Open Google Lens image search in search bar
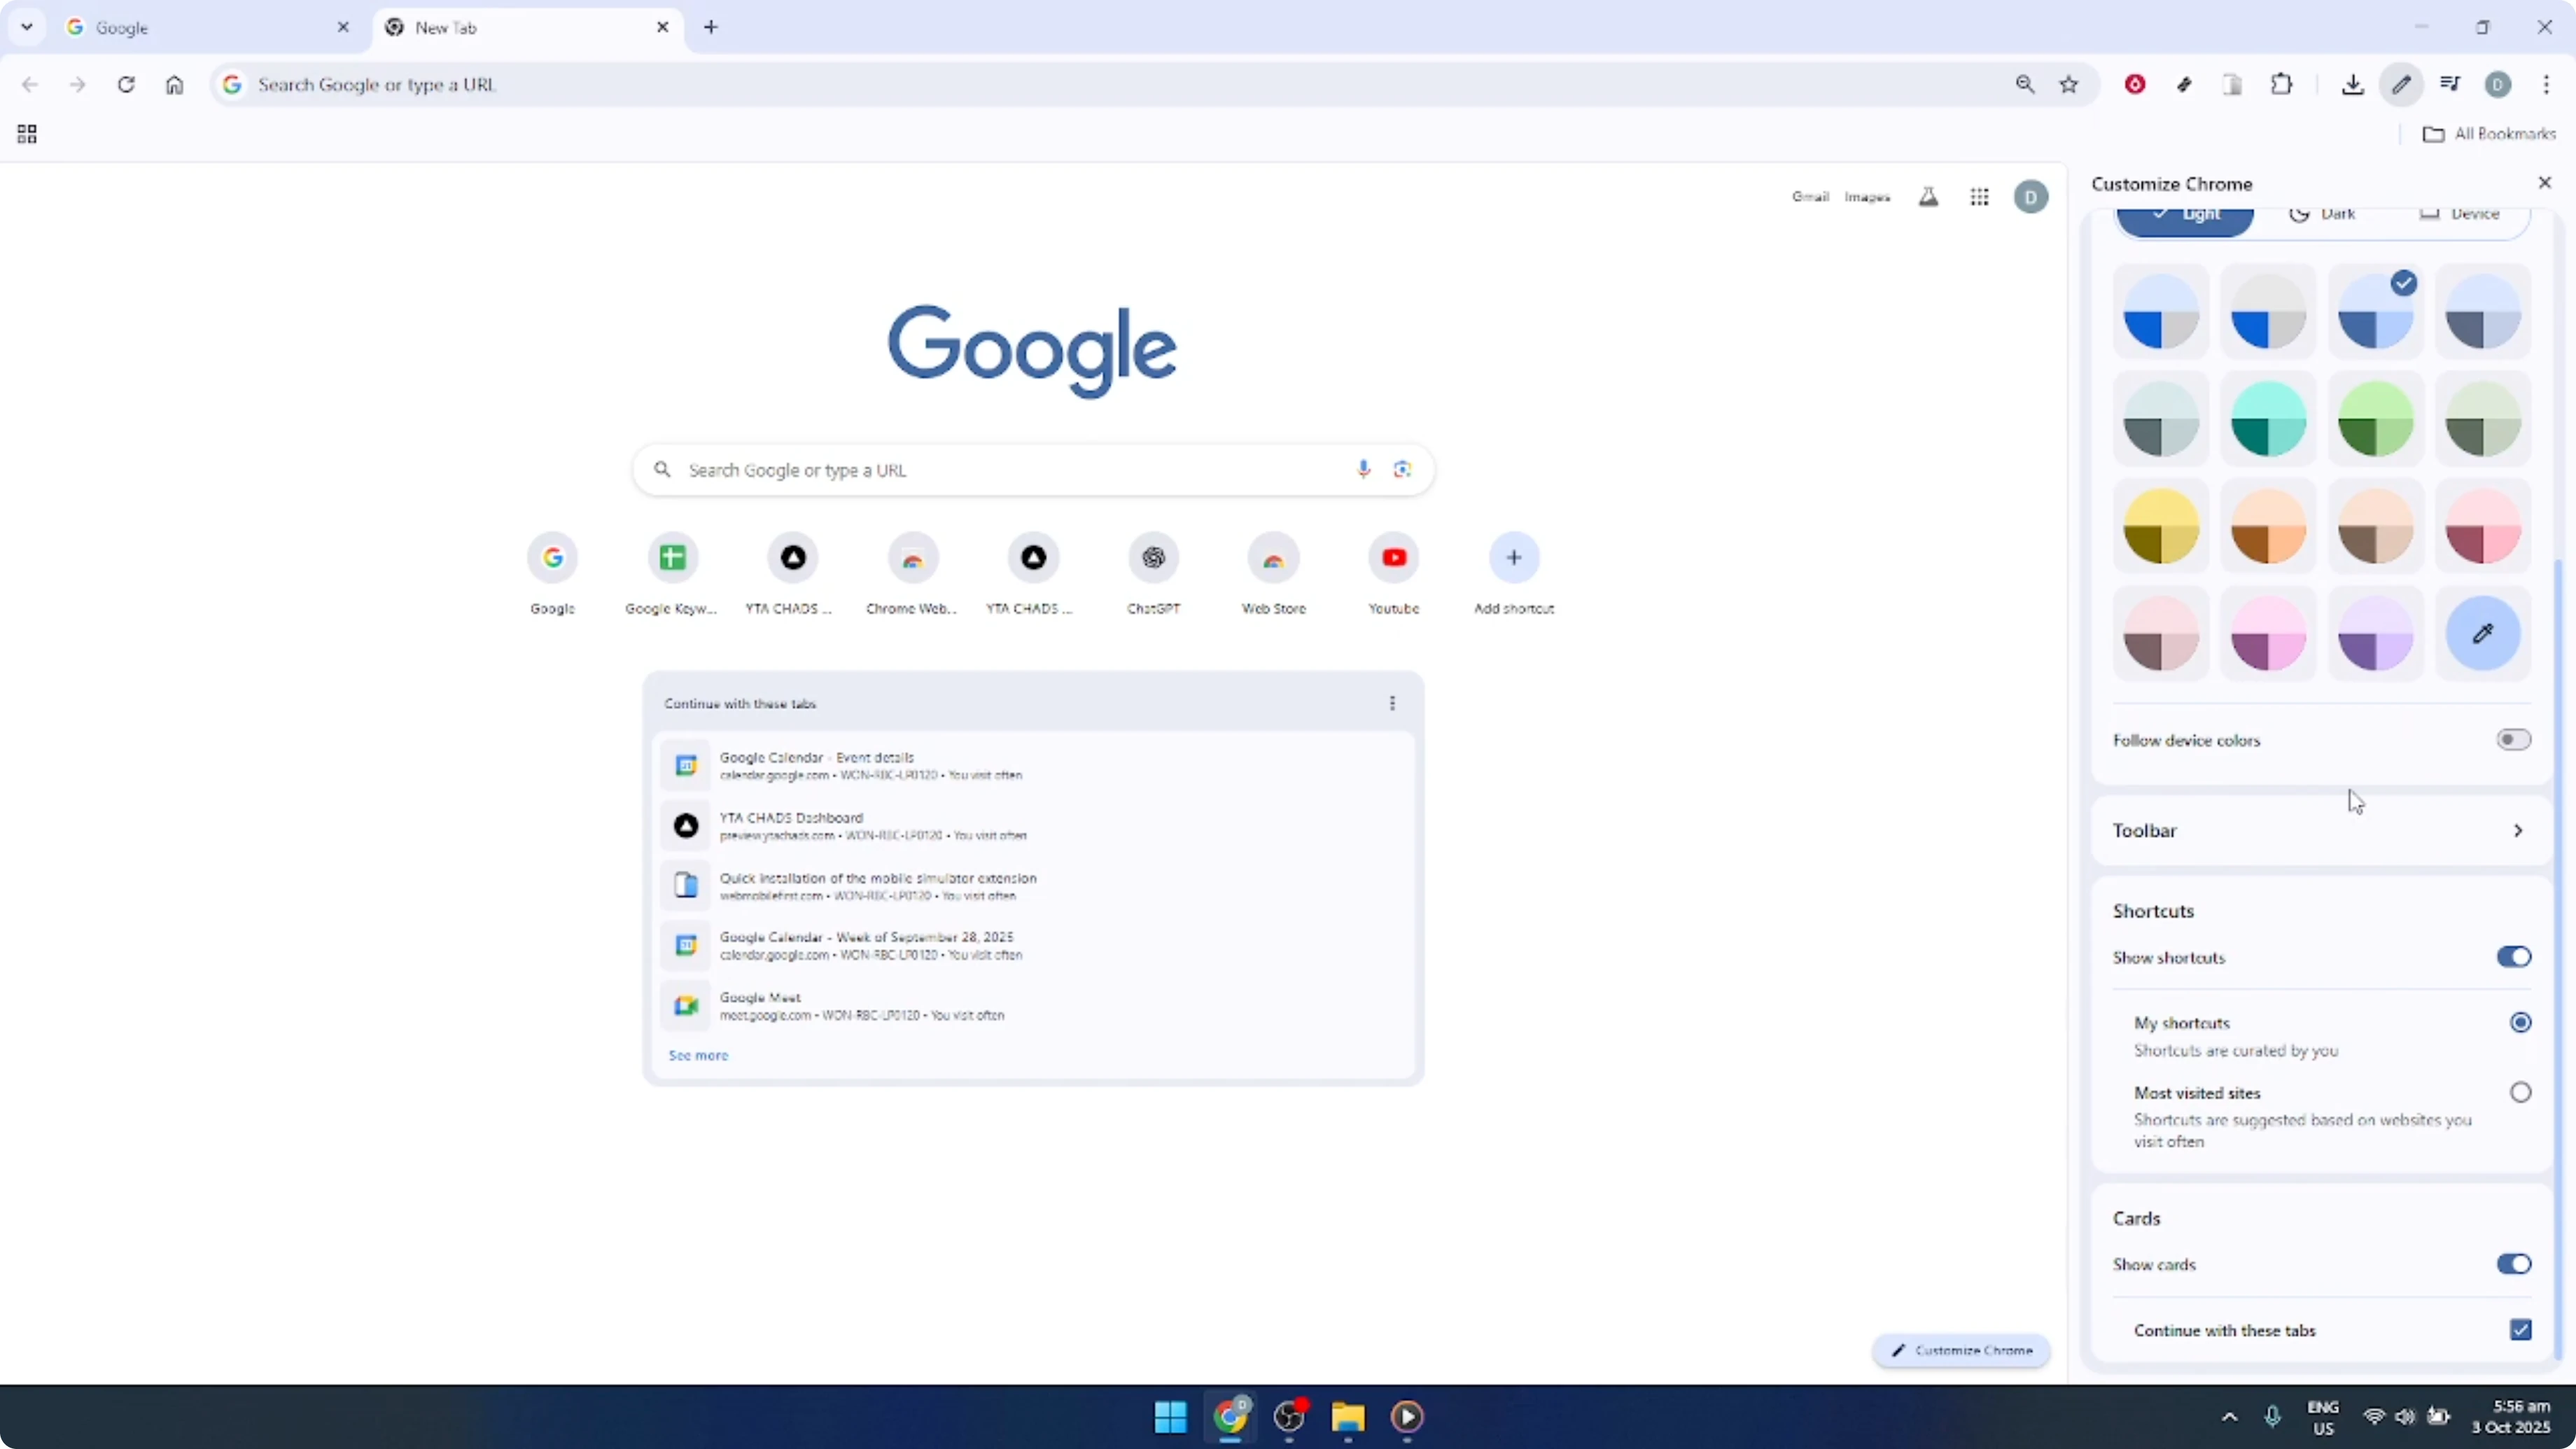2576x1449 pixels. pyautogui.click(x=1403, y=469)
